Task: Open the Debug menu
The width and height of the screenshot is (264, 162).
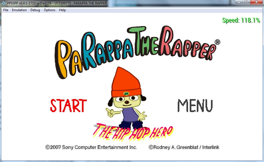Action: (35, 10)
